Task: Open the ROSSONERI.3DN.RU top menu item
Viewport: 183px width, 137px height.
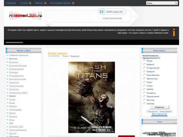Action: point(60,3)
